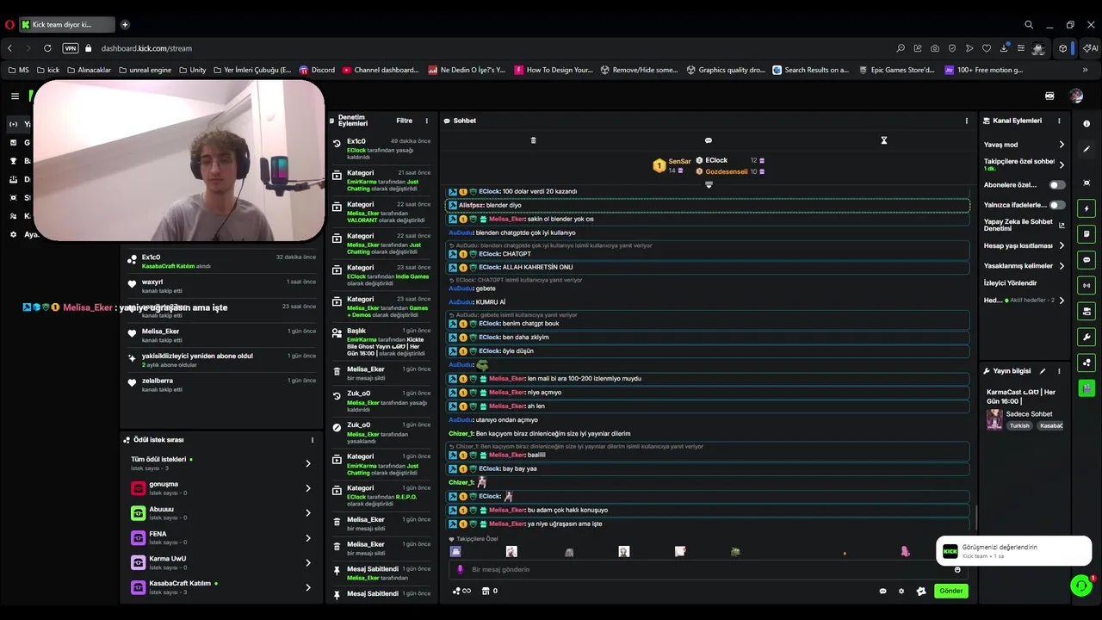The height and width of the screenshot is (620, 1102).
Task: Expand the chat leaderboard arrow
Action: 709,184
